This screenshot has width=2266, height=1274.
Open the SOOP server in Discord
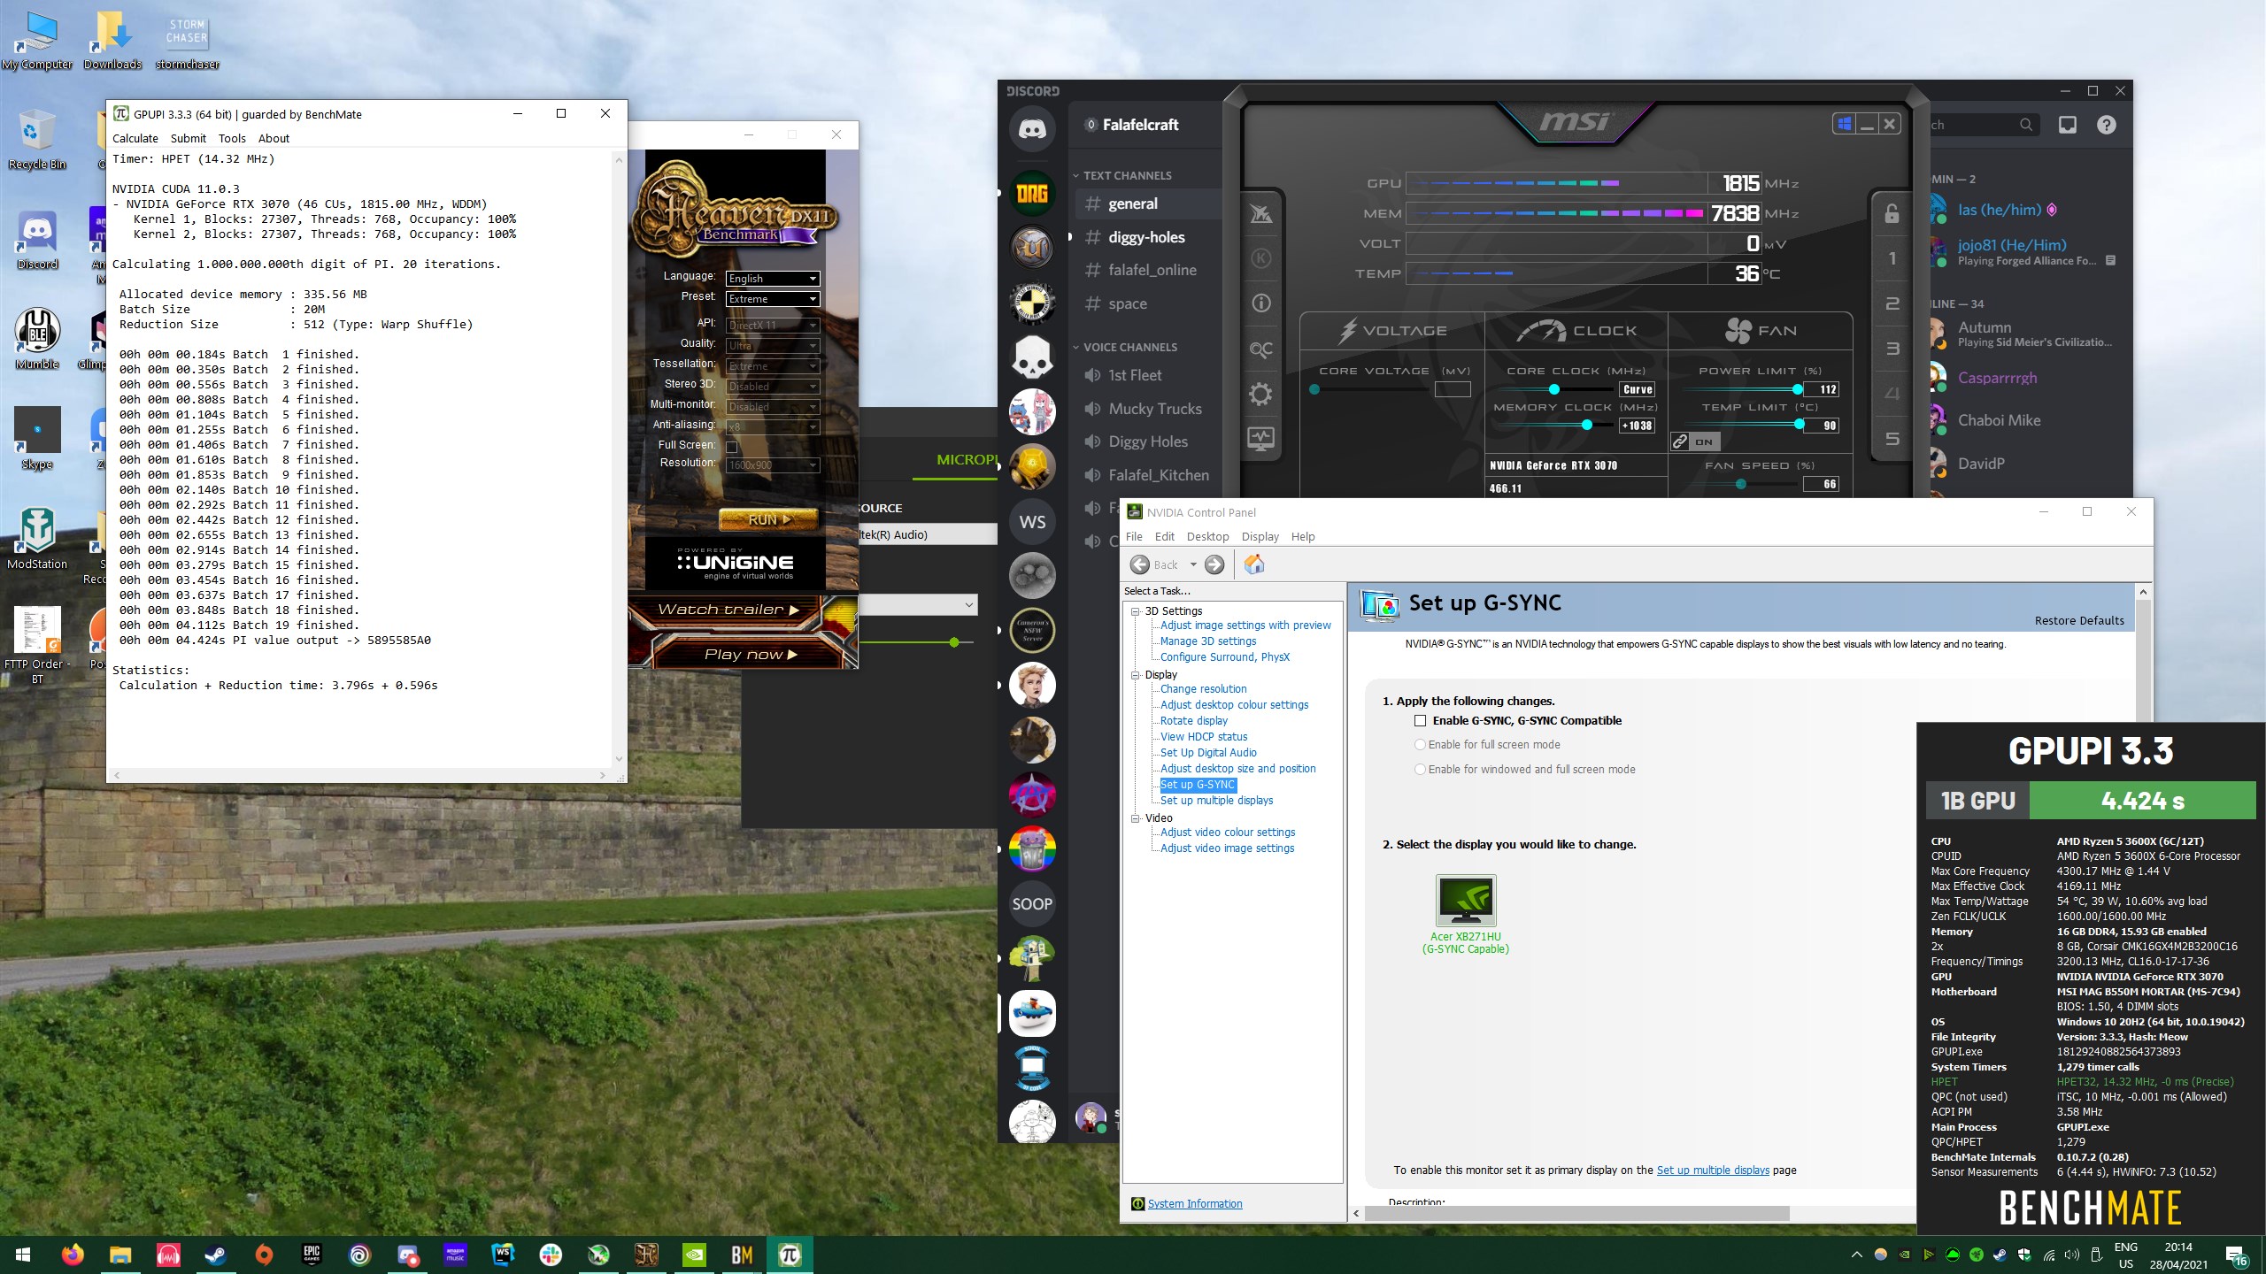(1032, 904)
